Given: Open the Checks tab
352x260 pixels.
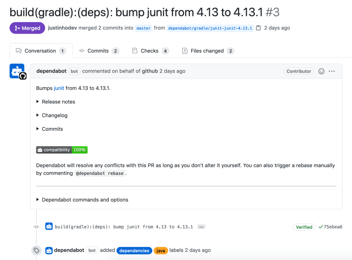Looking at the screenshot, I should pyautogui.click(x=150, y=51).
